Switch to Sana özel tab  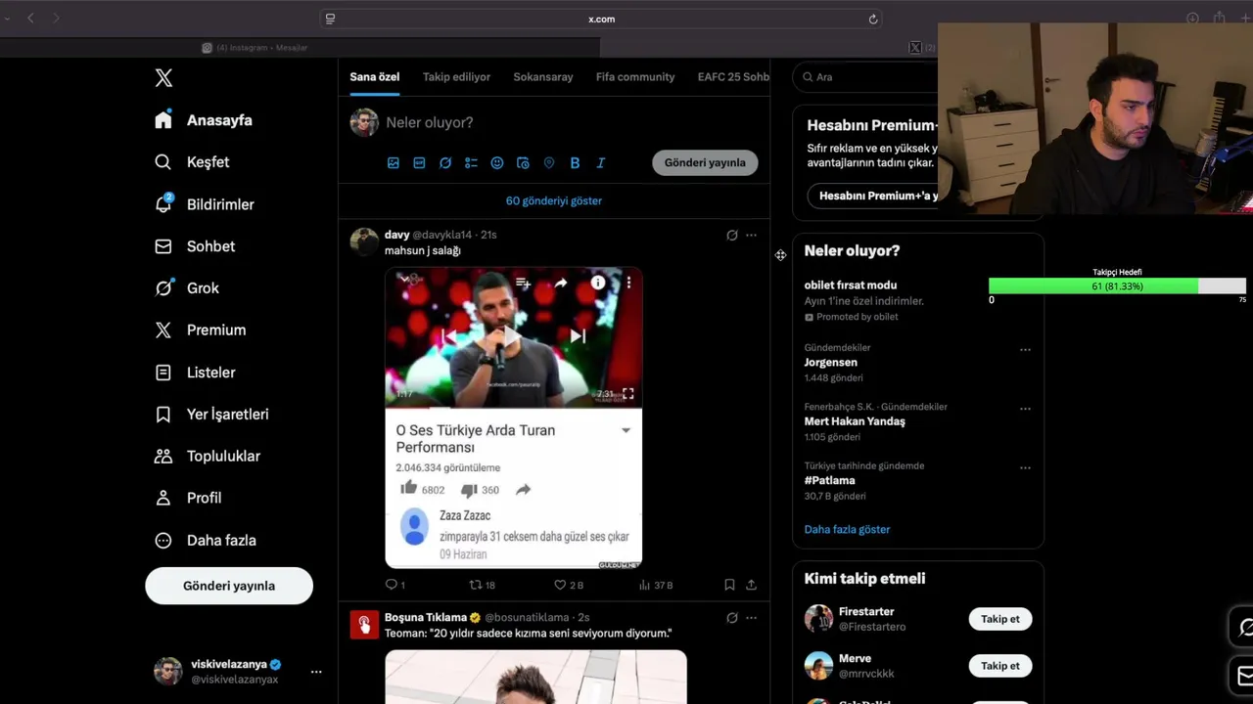(x=375, y=77)
